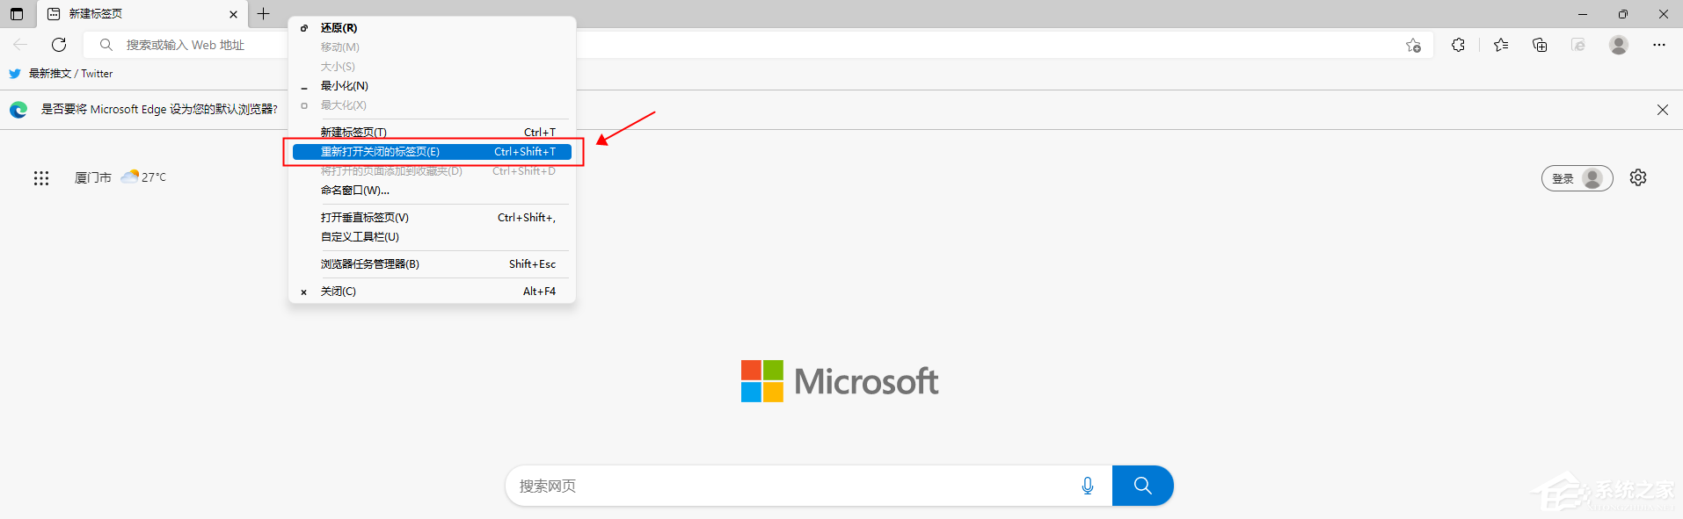Click the refresh page icon
The height and width of the screenshot is (519, 1683).
(x=59, y=45)
